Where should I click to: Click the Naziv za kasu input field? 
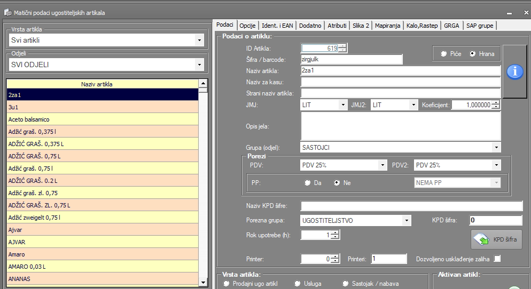(400, 82)
